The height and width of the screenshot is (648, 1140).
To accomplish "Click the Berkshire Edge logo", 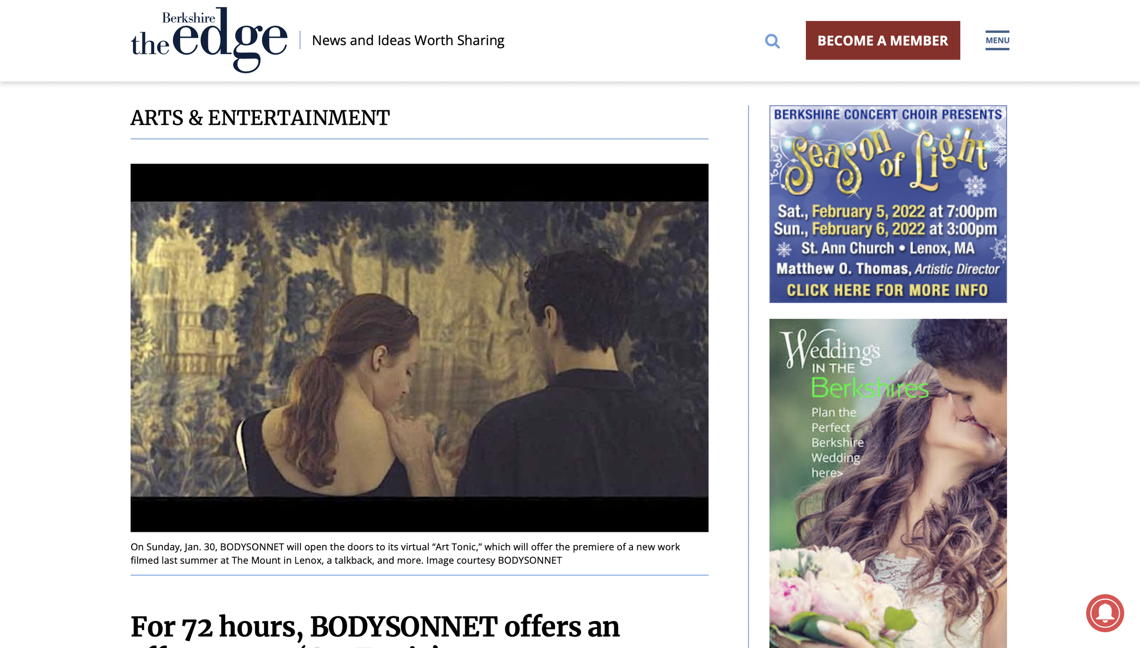I will (209, 40).
